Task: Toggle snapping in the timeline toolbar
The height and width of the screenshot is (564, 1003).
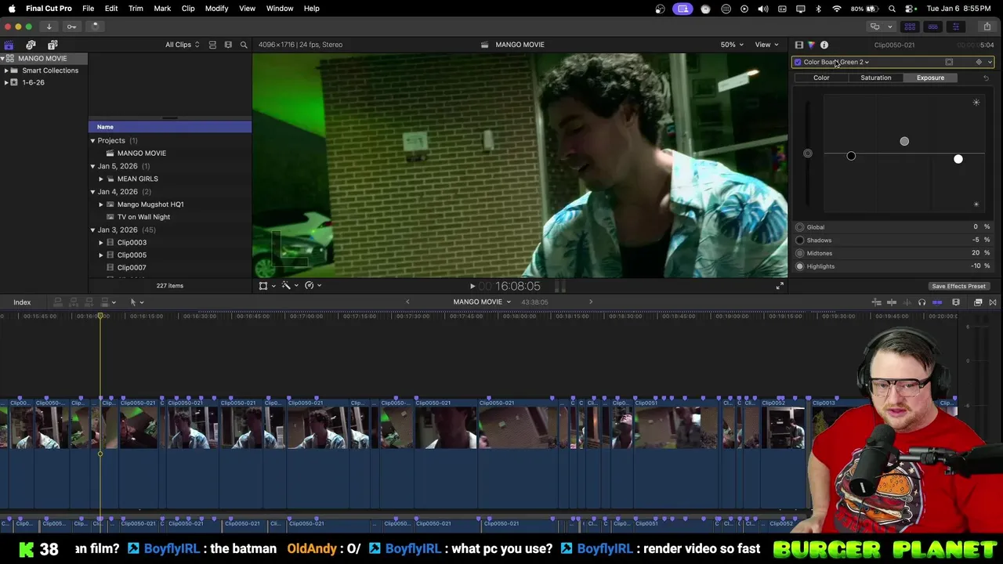Action: pyautogui.click(x=937, y=302)
